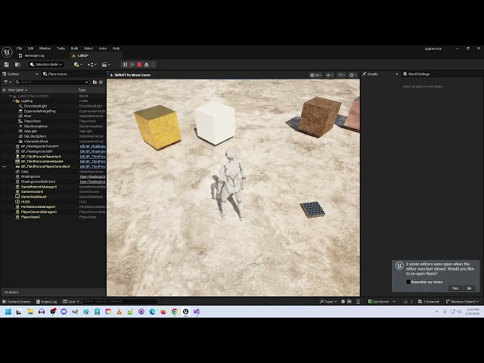Select HUD0 actor in Outliner
This screenshot has height=363, width=484.
26,202
